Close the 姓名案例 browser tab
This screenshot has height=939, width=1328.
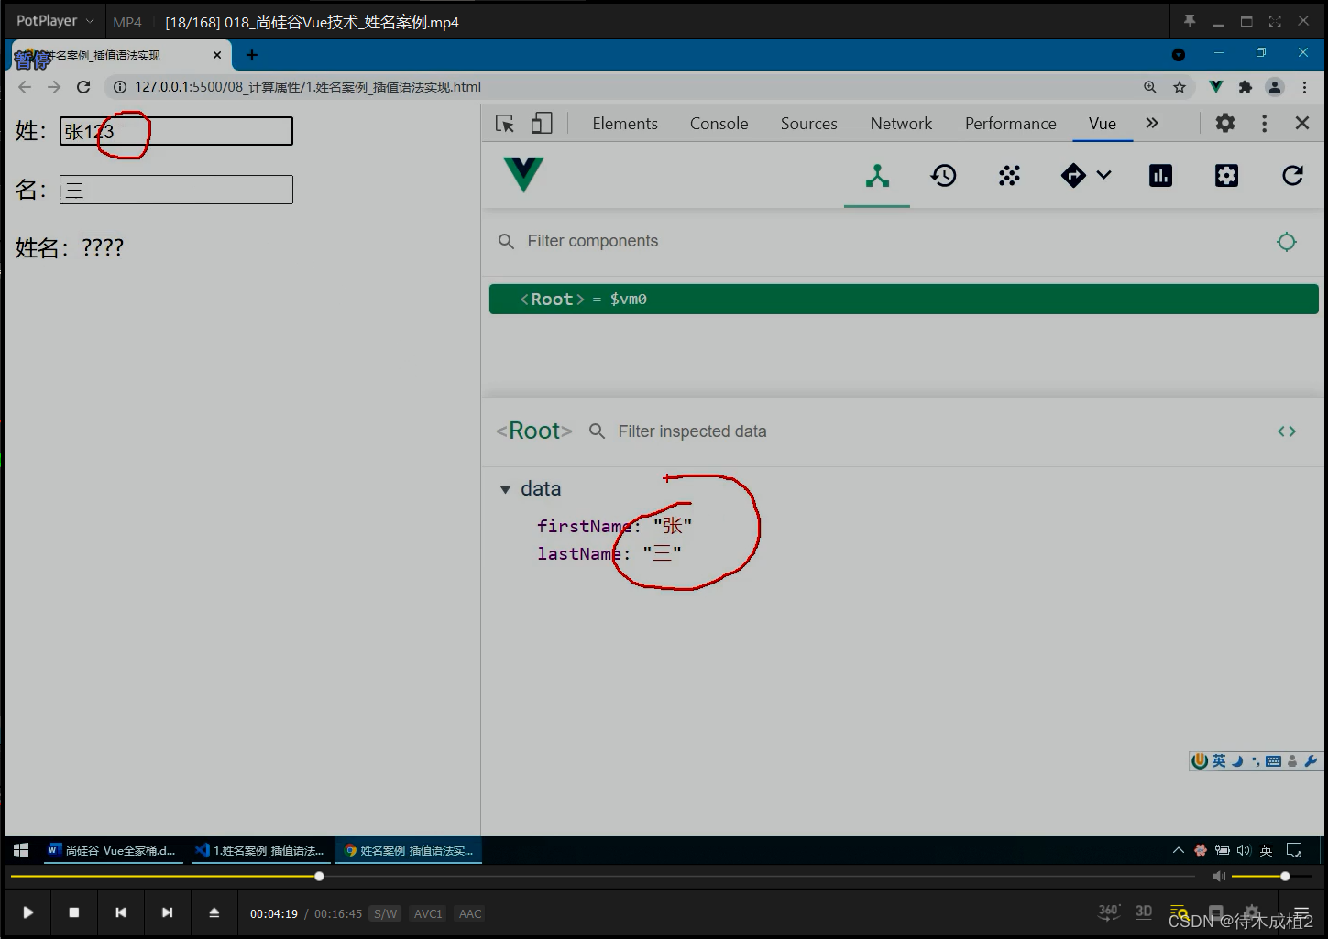(x=217, y=55)
